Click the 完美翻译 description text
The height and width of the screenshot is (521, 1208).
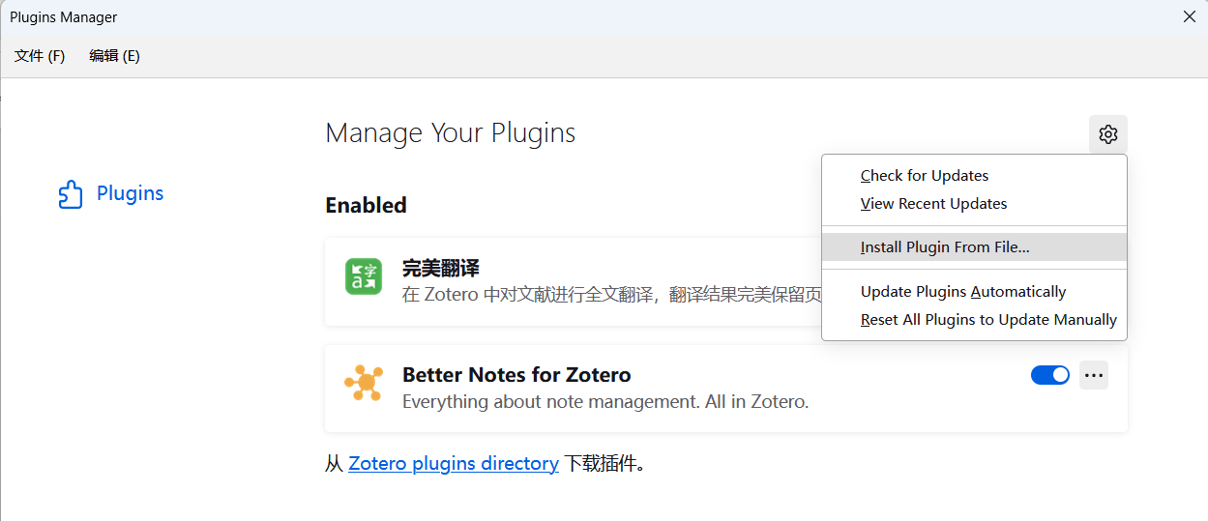609,295
